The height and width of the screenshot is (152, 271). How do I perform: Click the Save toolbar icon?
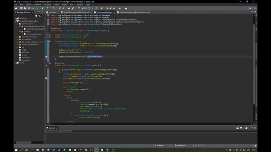pos(22,8)
